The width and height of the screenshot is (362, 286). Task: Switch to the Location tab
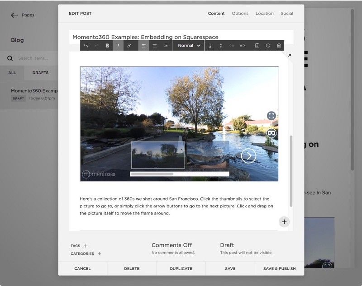click(x=265, y=14)
